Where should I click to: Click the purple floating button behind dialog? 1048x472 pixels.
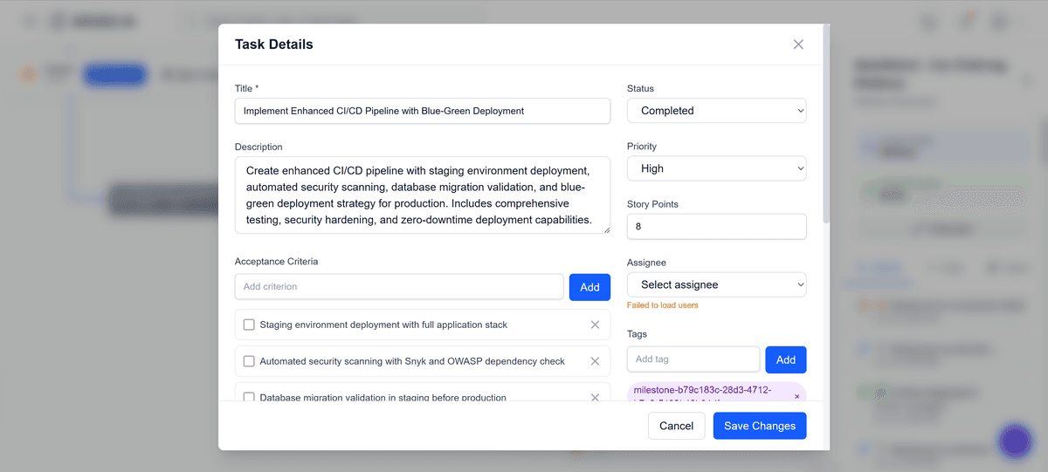(1015, 441)
